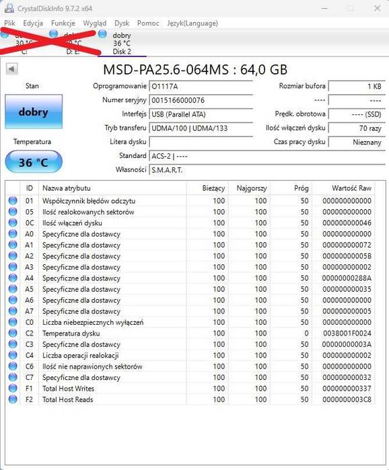Image resolution: width=389 pixels, height=470 pixels.
Task: Click the Interfejs field USB (Parallel ATA)
Action: (201, 114)
